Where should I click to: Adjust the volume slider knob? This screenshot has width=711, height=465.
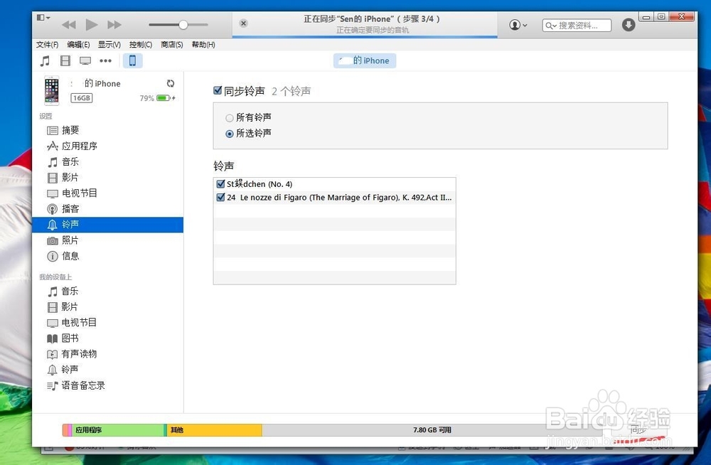183,24
